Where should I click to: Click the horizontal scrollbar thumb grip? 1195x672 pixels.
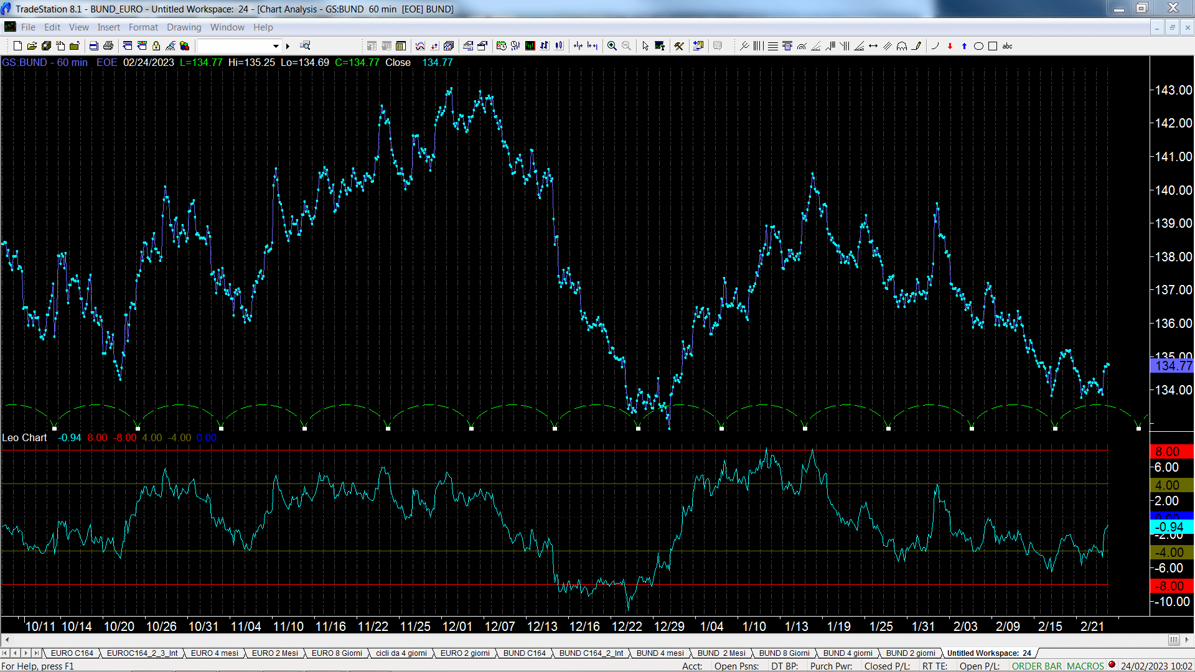[1174, 640]
